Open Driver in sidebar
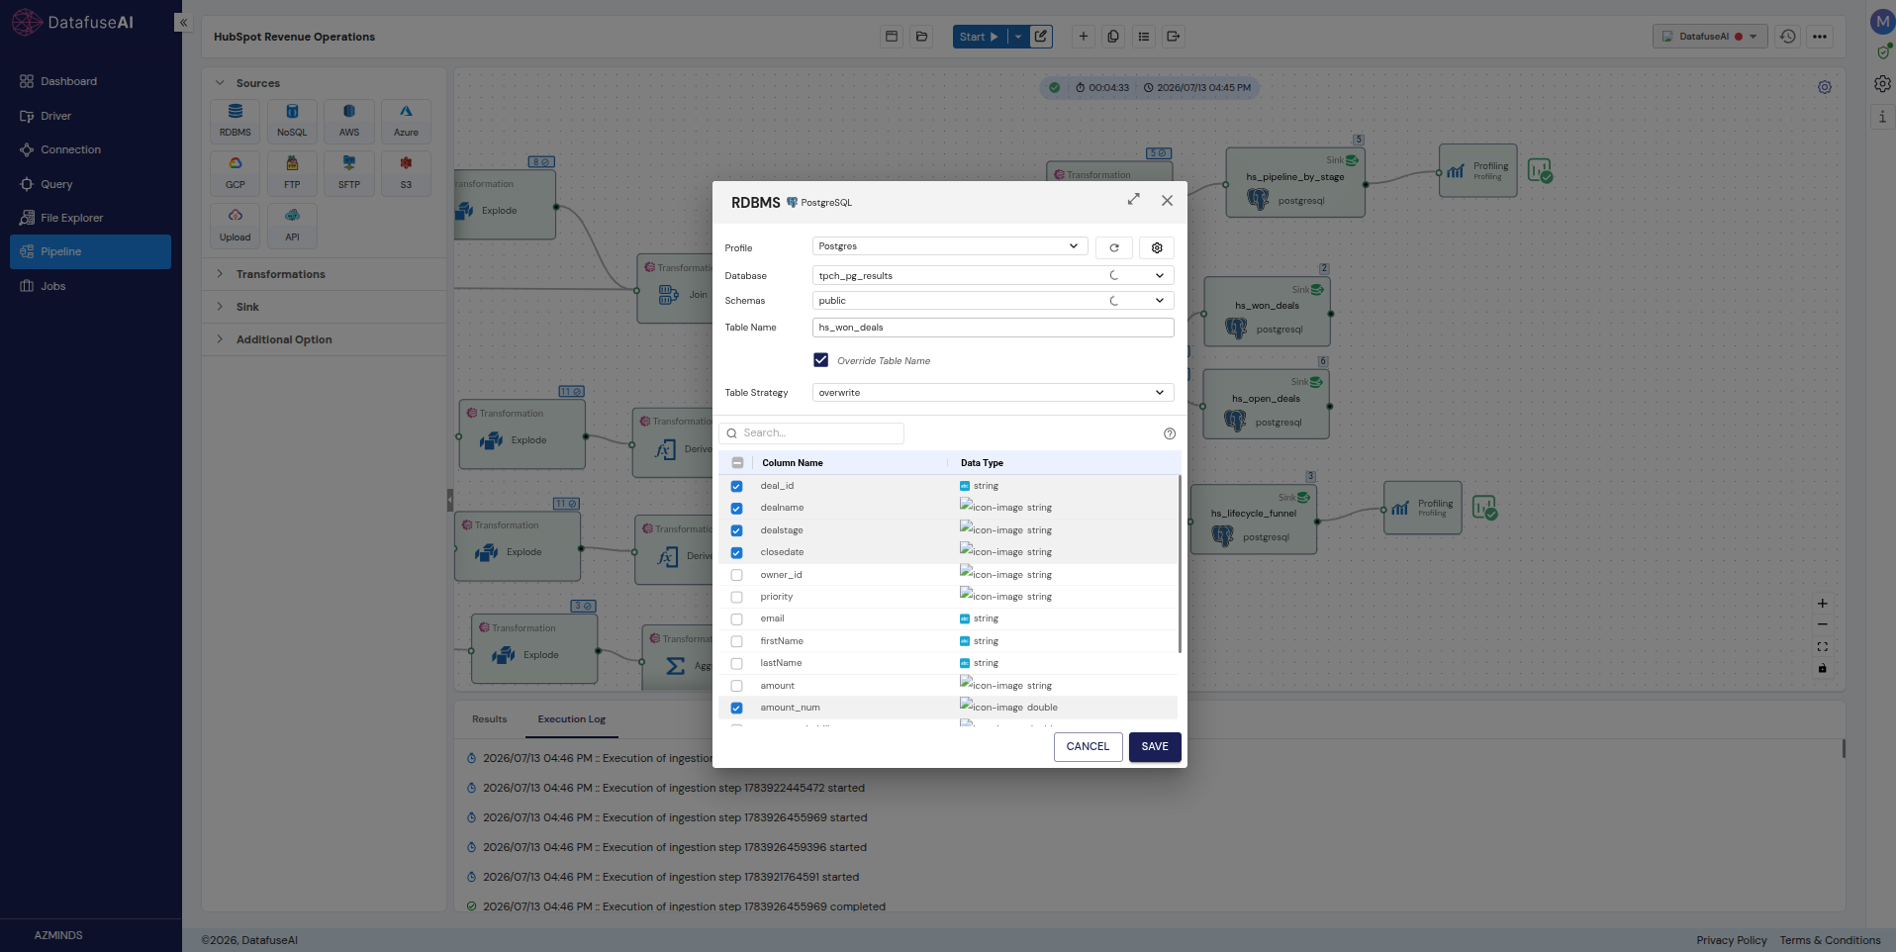The image size is (1896, 952). [90, 116]
